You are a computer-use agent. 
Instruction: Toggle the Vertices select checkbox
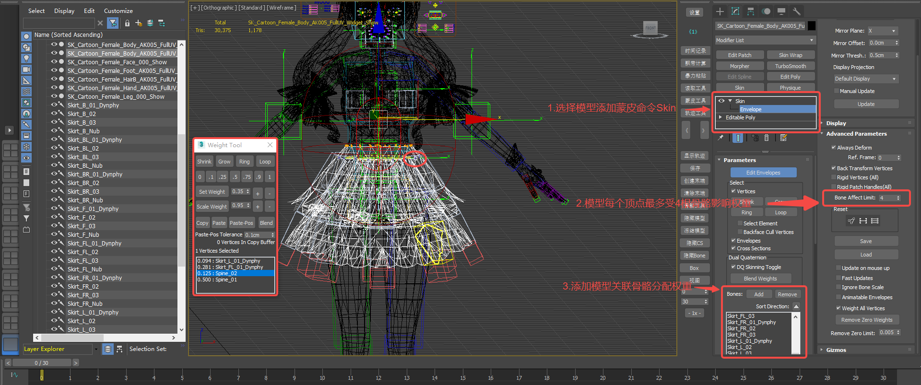(x=733, y=191)
